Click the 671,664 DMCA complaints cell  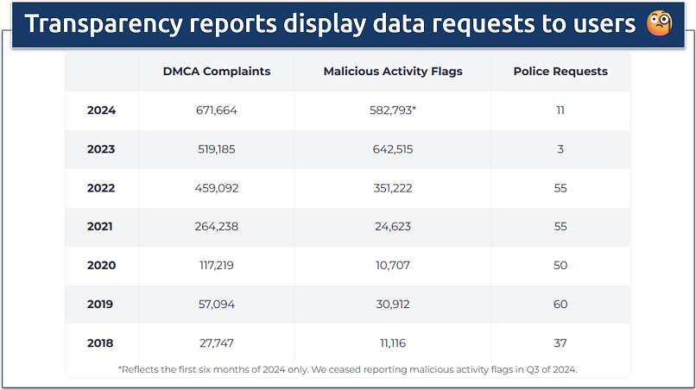tap(216, 110)
